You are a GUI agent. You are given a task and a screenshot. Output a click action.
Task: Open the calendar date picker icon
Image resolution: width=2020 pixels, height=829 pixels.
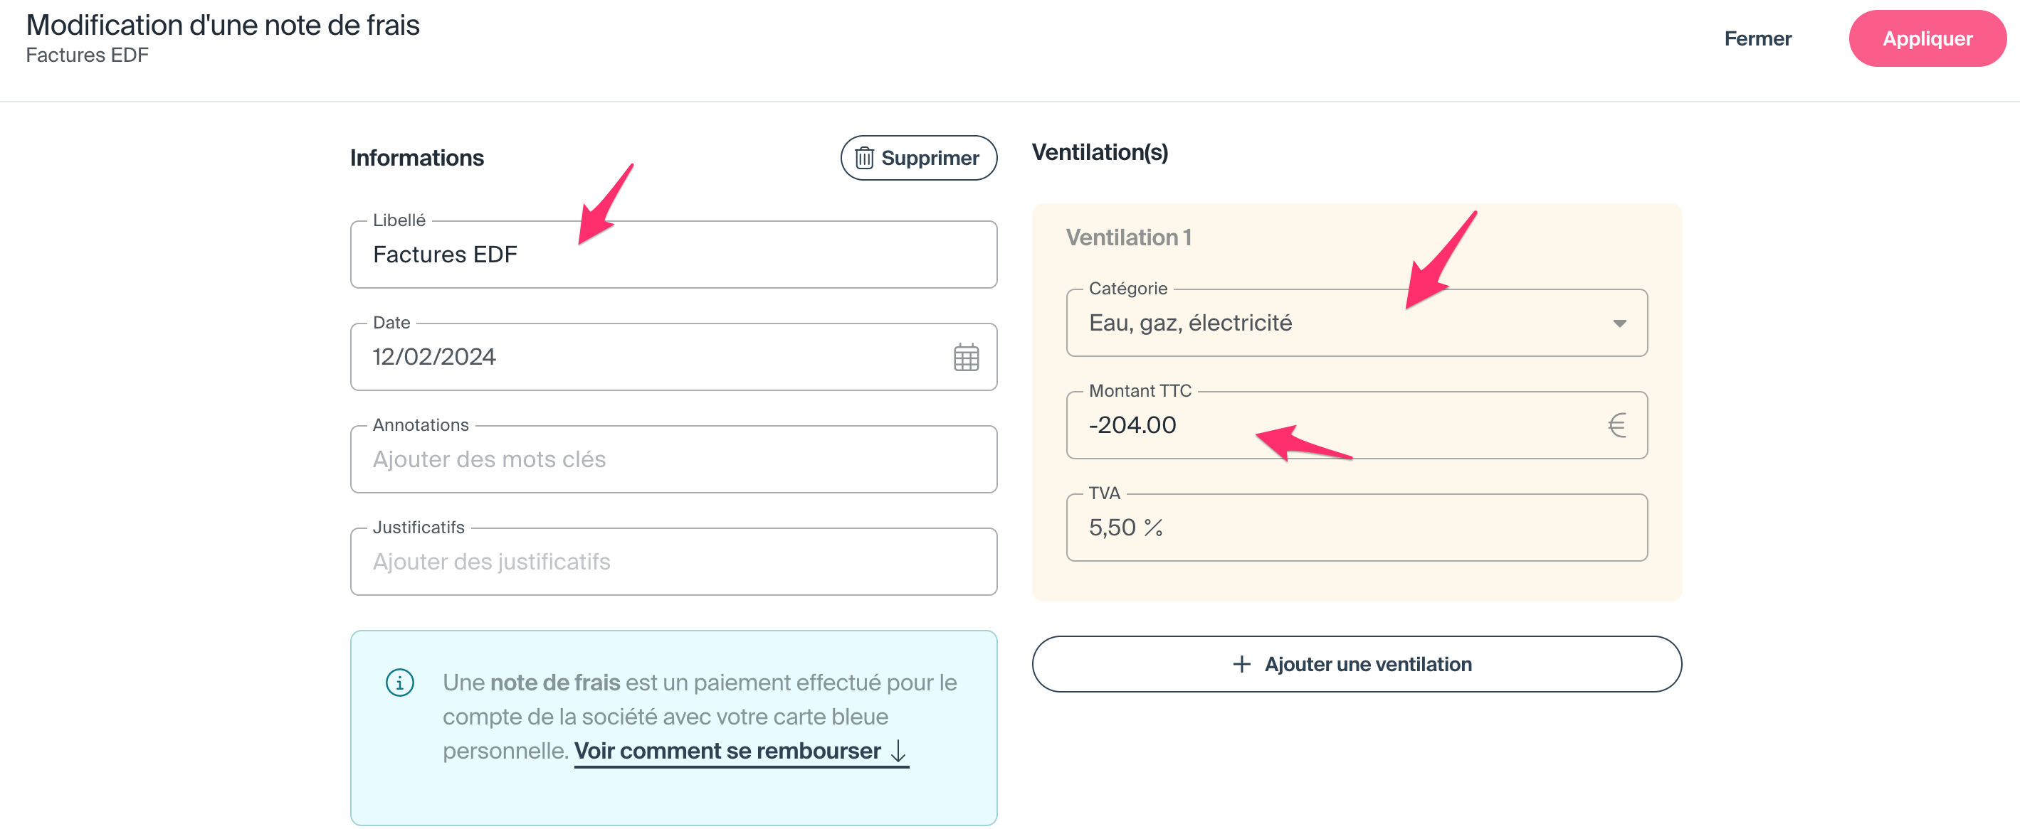[965, 358]
